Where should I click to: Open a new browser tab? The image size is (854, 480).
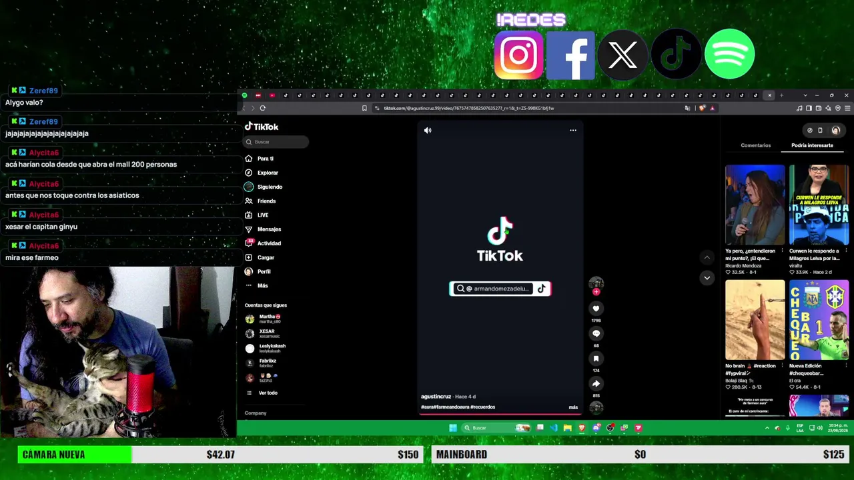[781, 95]
